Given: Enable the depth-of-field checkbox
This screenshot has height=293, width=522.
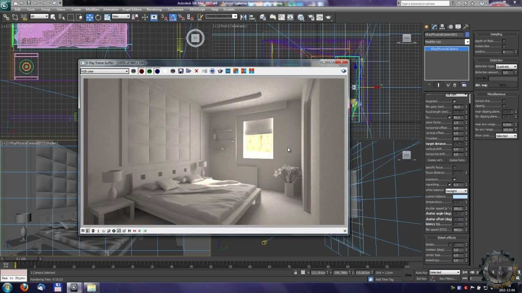Looking at the screenshot, I should (x=504, y=41).
